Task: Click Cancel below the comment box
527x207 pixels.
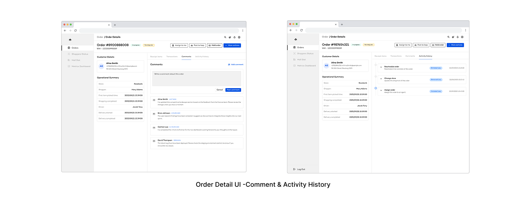Action: (x=220, y=90)
